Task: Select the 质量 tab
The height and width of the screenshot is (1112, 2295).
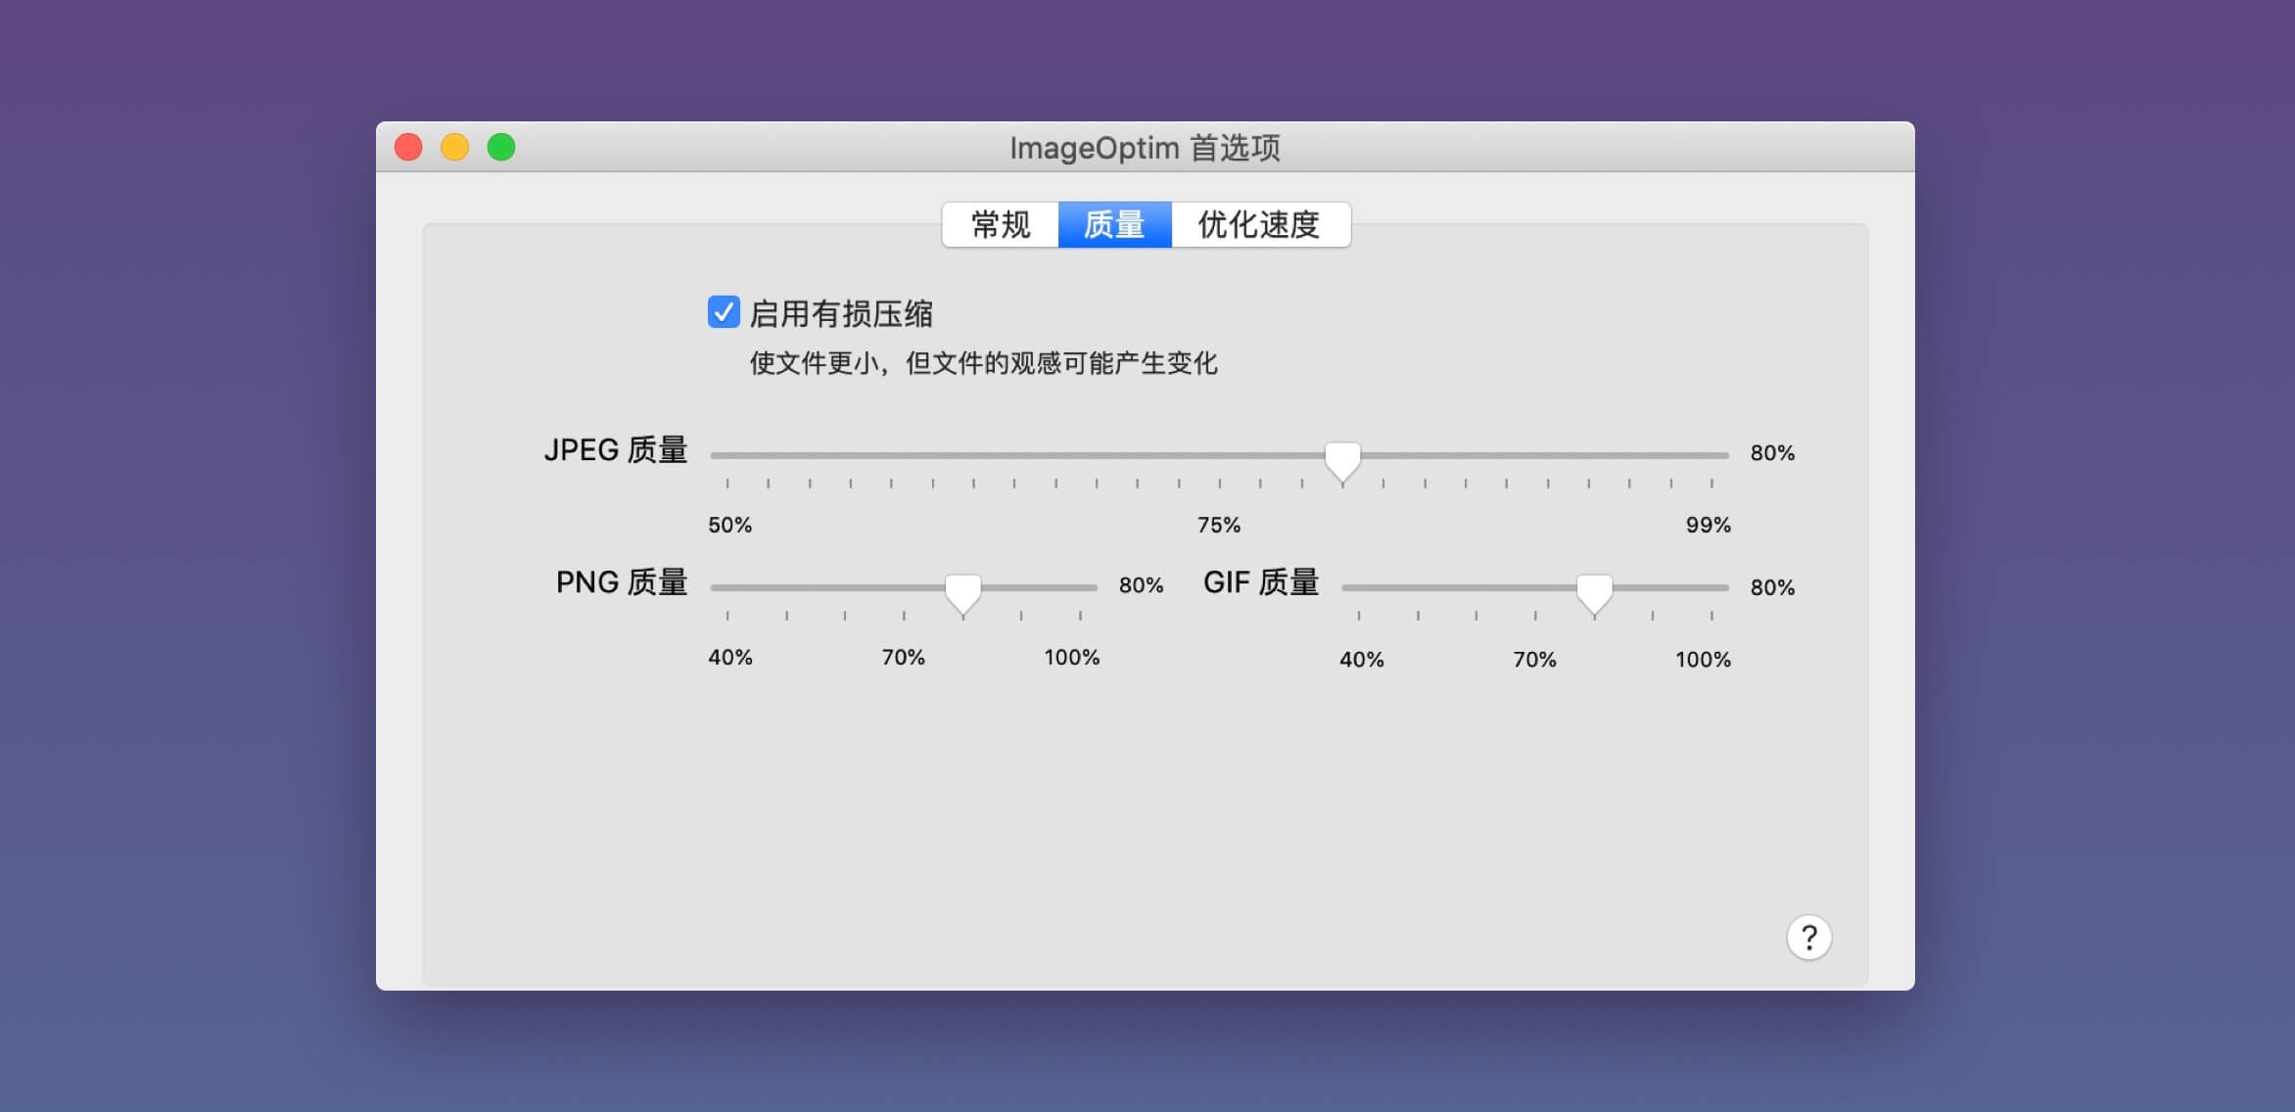Action: pos(1114,224)
